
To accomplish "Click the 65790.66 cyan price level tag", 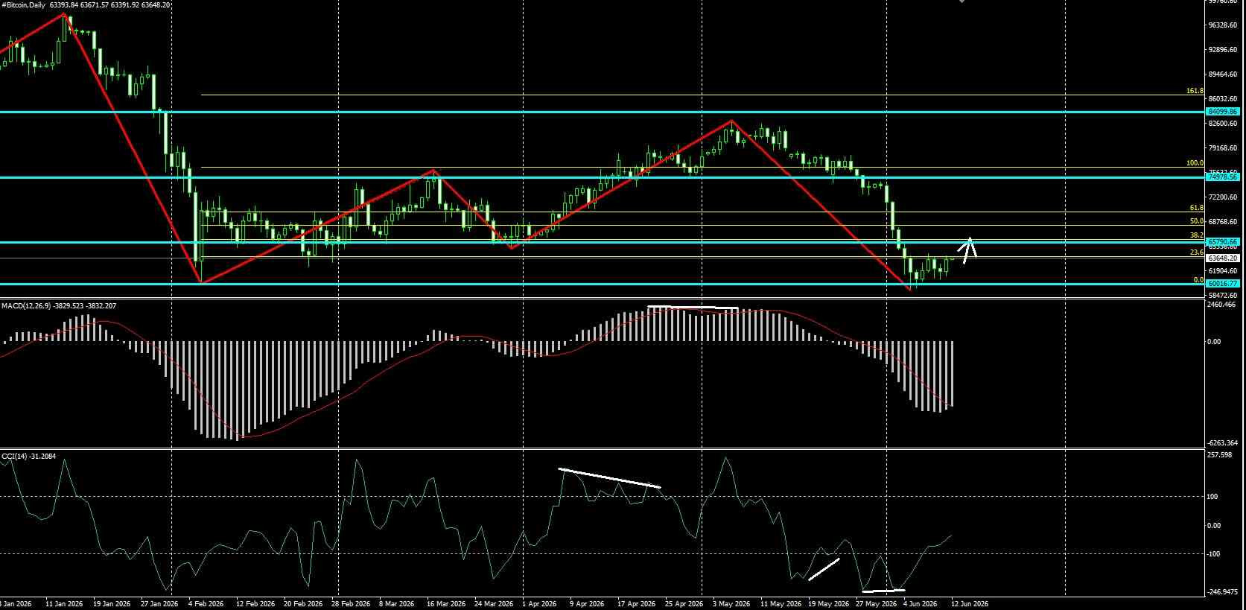I will coord(1223,242).
